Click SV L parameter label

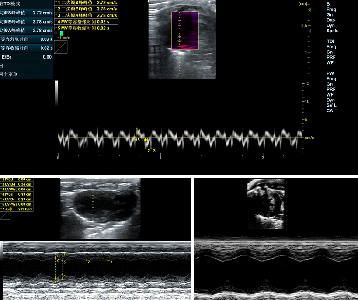[331, 105]
